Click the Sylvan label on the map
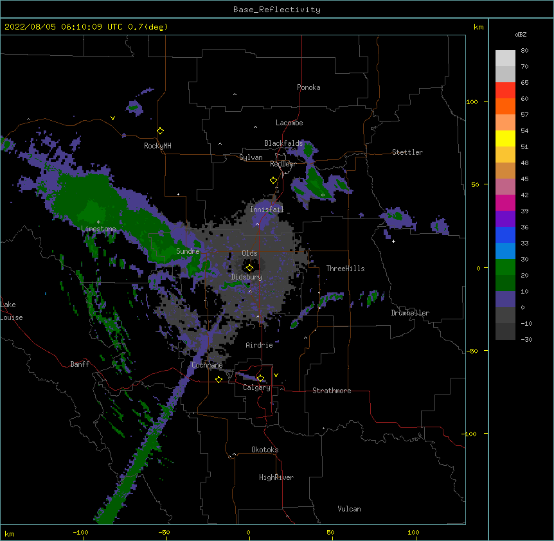 point(251,157)
